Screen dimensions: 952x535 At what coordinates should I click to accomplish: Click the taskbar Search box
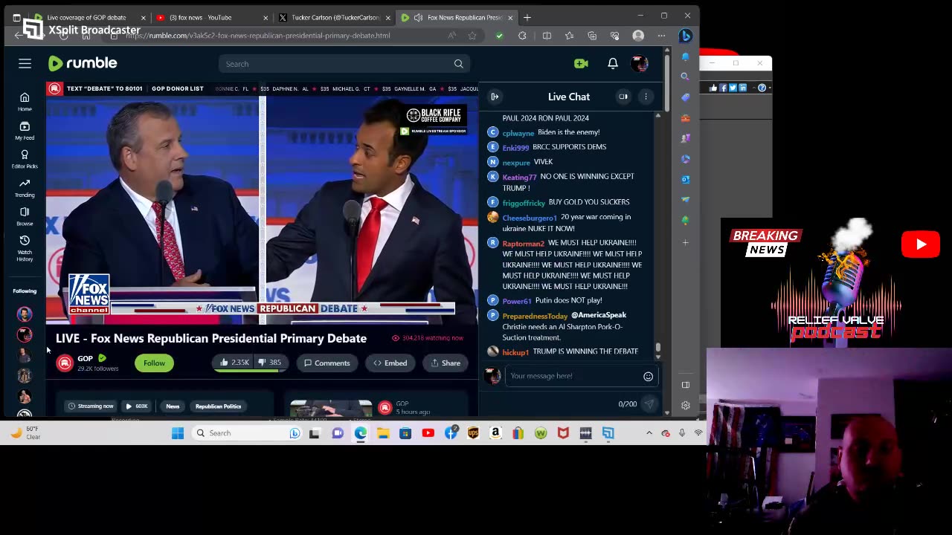click(248, 433)
